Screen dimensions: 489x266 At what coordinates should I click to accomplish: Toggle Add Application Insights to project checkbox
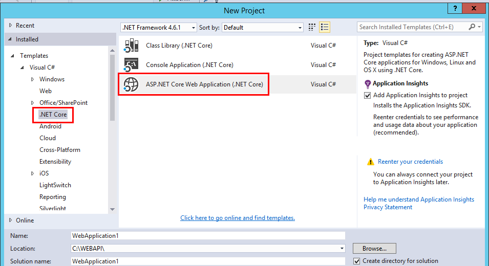(367, 95)
